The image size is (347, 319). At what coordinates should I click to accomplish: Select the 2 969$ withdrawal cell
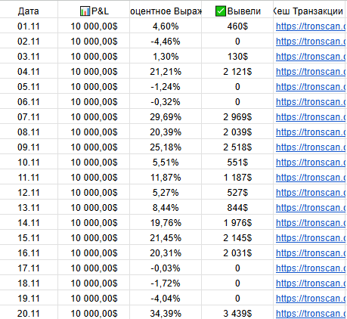pyautogui.click(x=237, y=116)
